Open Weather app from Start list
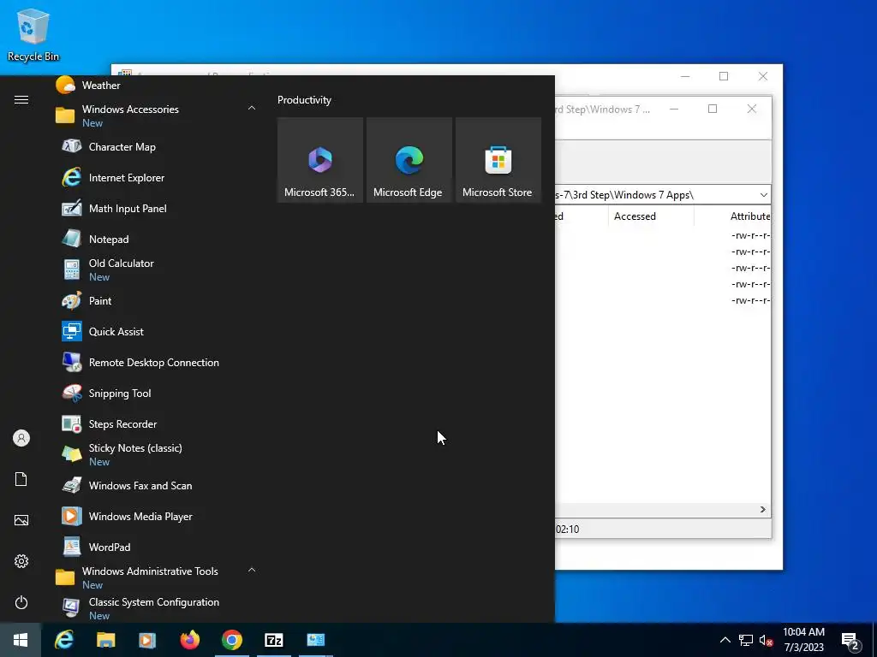This screenshot has height=657, width=877. click(101, 86)
